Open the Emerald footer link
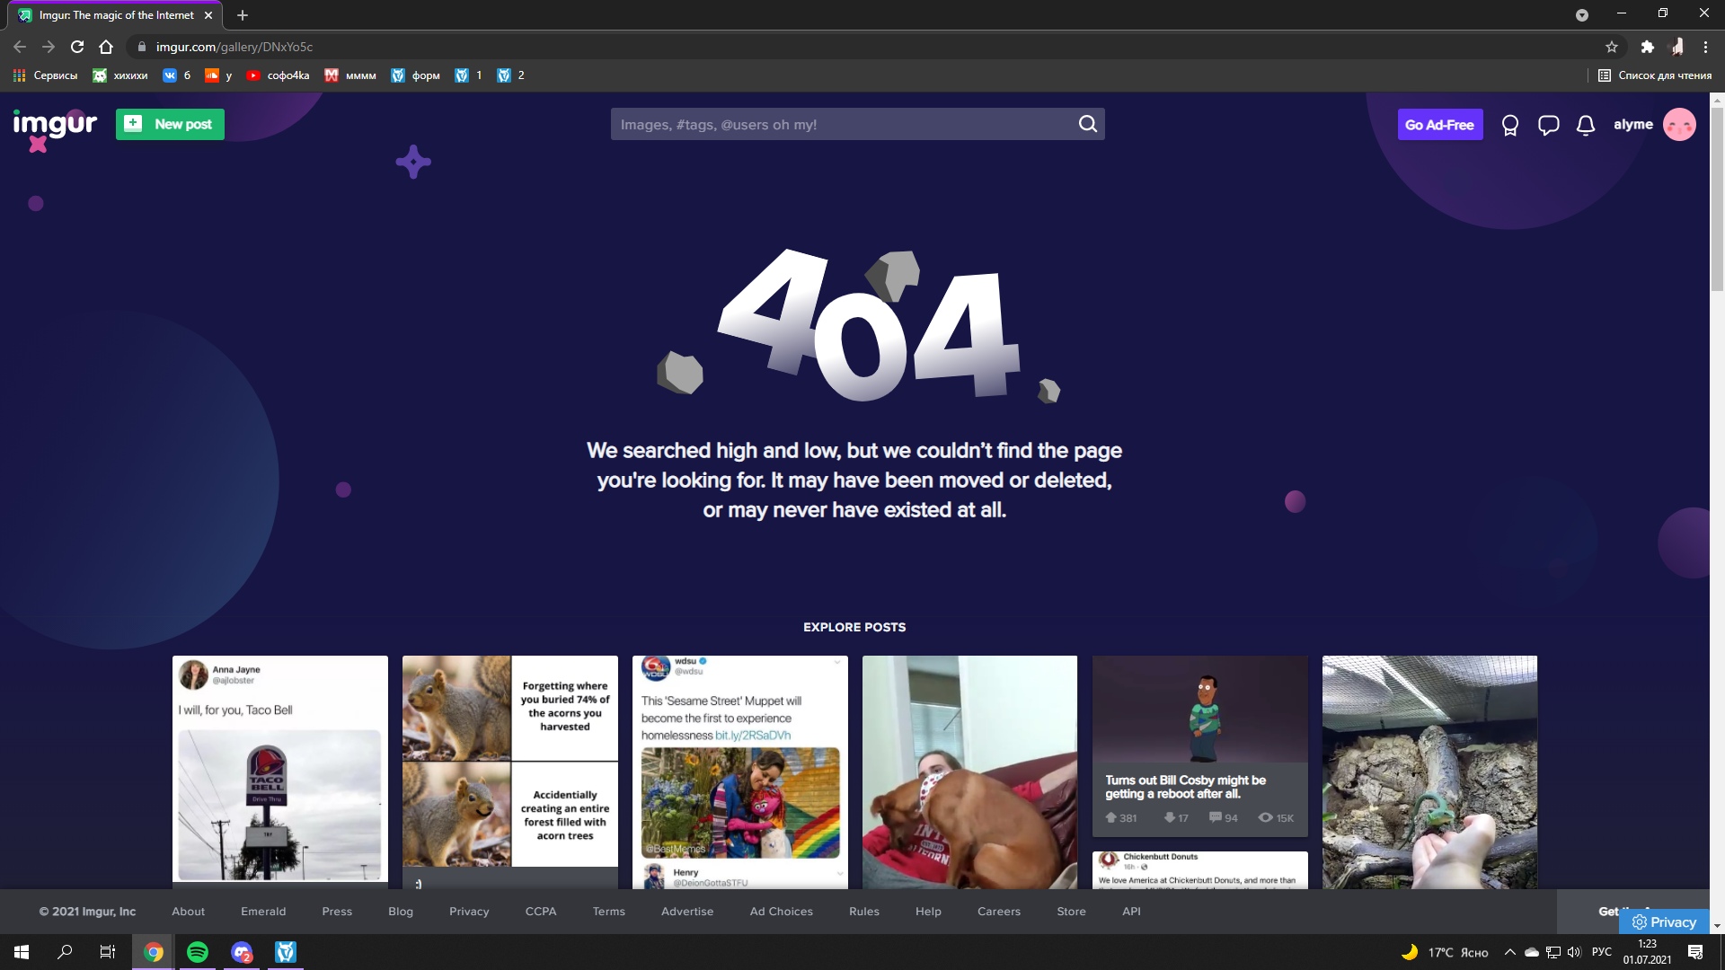 (263, 911)
